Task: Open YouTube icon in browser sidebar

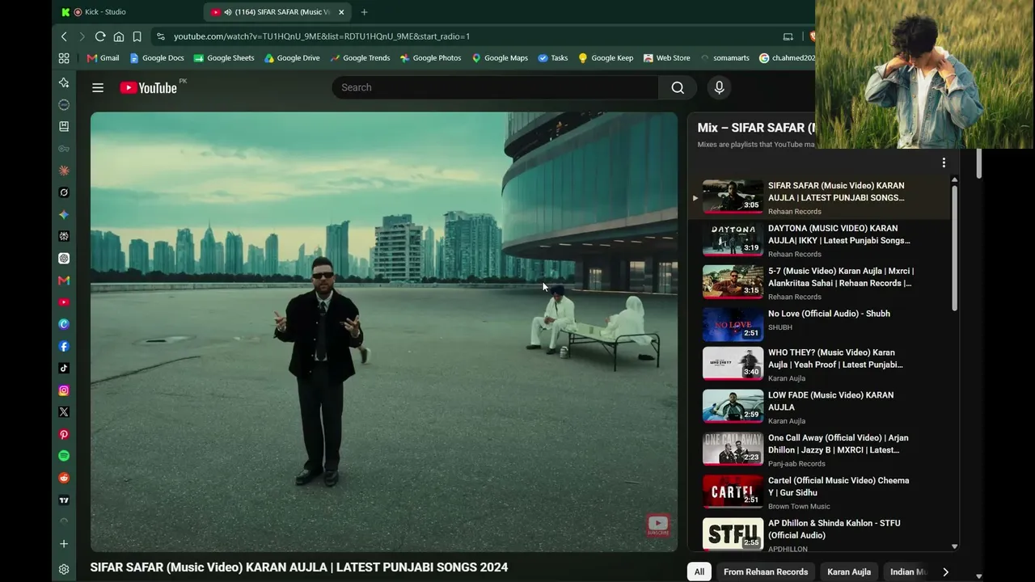Action: [x=64, y=302]
